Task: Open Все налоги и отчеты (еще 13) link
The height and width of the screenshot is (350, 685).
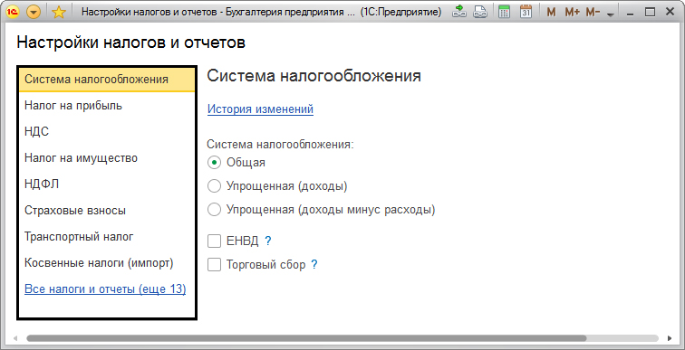Action: (x=105, y=289)
